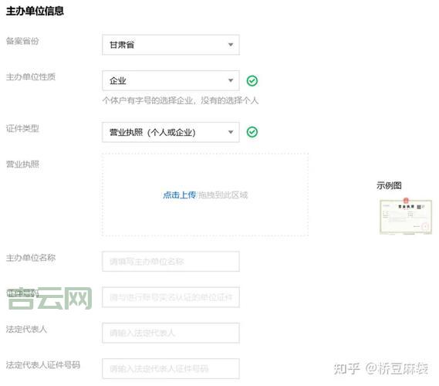Viewport: 439px width, 386px height.
Task: Focus the 证件号码 input field
Action: 171,297
